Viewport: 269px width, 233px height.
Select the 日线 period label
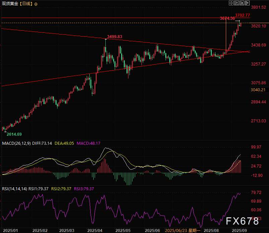tap(27, 4)
